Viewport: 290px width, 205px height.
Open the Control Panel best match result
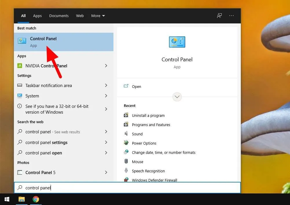pos(64,42)
